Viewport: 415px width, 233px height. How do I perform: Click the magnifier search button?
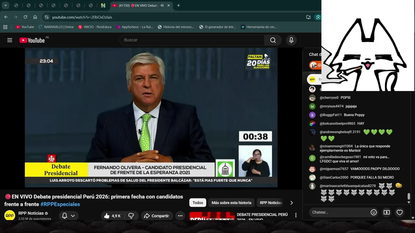273,40
